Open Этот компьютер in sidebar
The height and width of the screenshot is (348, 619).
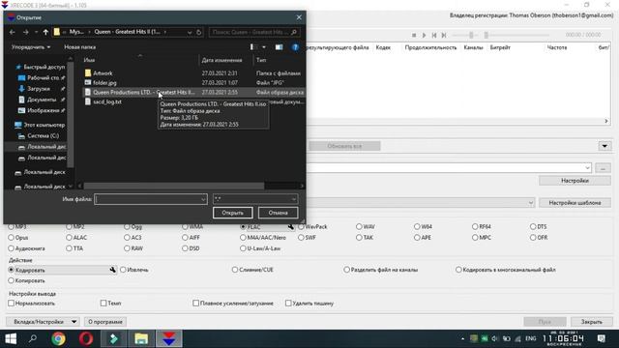41,125
